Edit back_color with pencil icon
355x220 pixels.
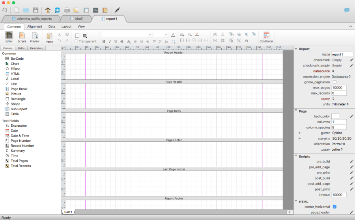[351, 116]
